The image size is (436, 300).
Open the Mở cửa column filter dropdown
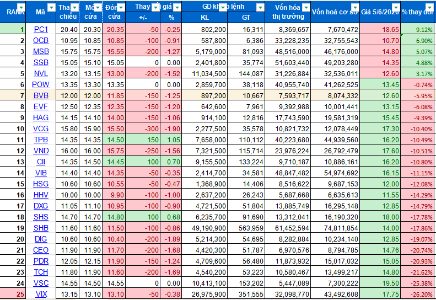pyautogui.click(x=98, y=8)
